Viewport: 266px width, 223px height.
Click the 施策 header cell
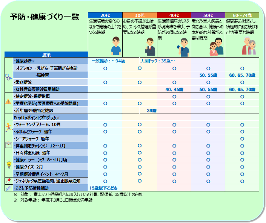point(46,55)
